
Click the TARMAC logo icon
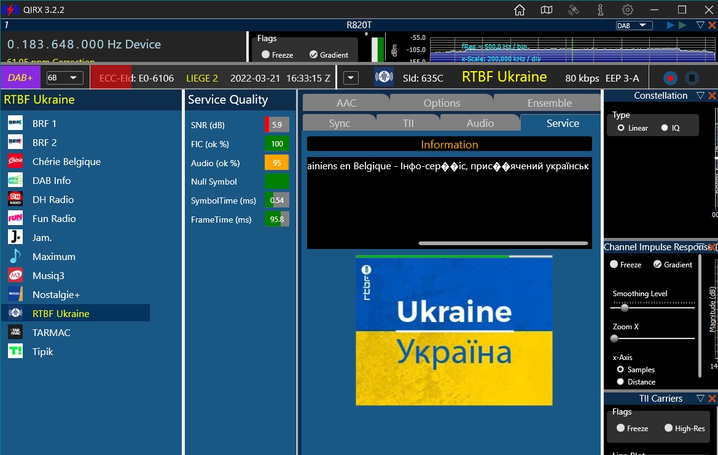pyautogui.click(x=15, y=332)
